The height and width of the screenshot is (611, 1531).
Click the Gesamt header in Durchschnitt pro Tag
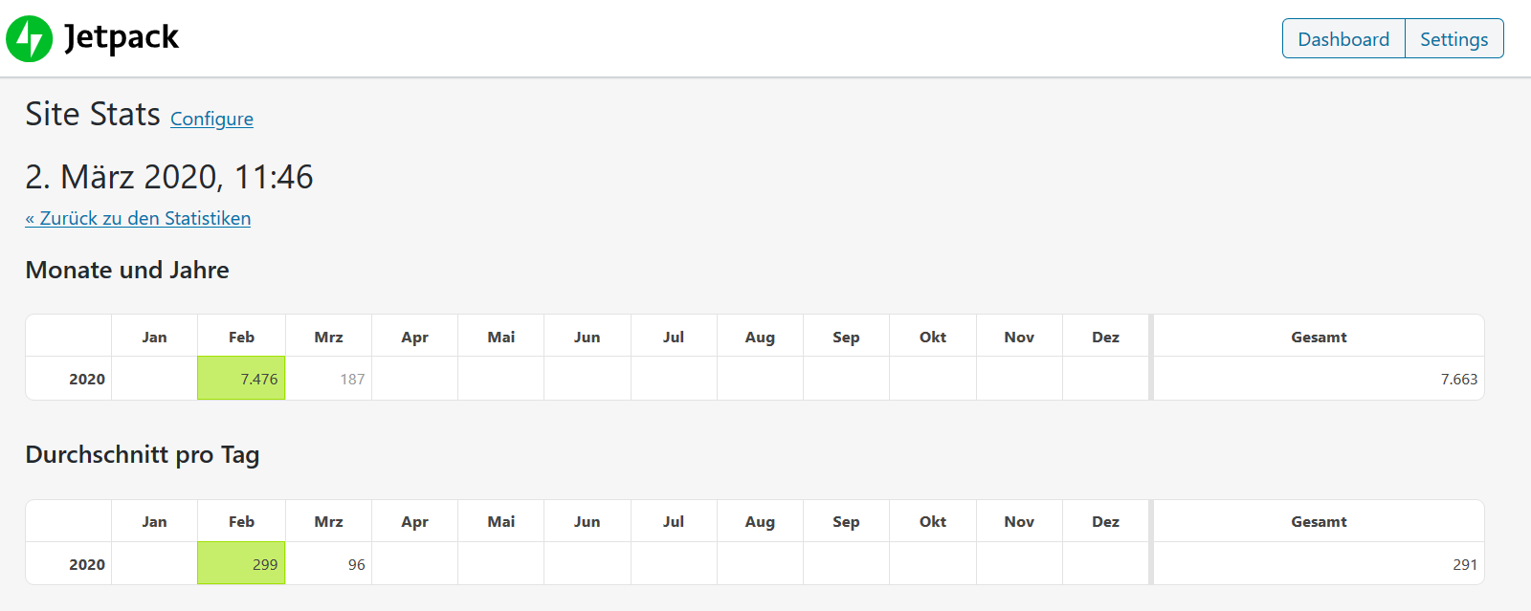tap(1319, 521)
